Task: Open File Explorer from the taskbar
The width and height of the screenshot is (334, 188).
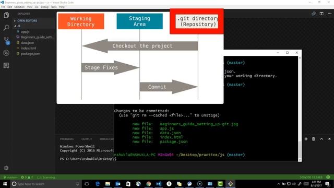Action: [108, 184]
